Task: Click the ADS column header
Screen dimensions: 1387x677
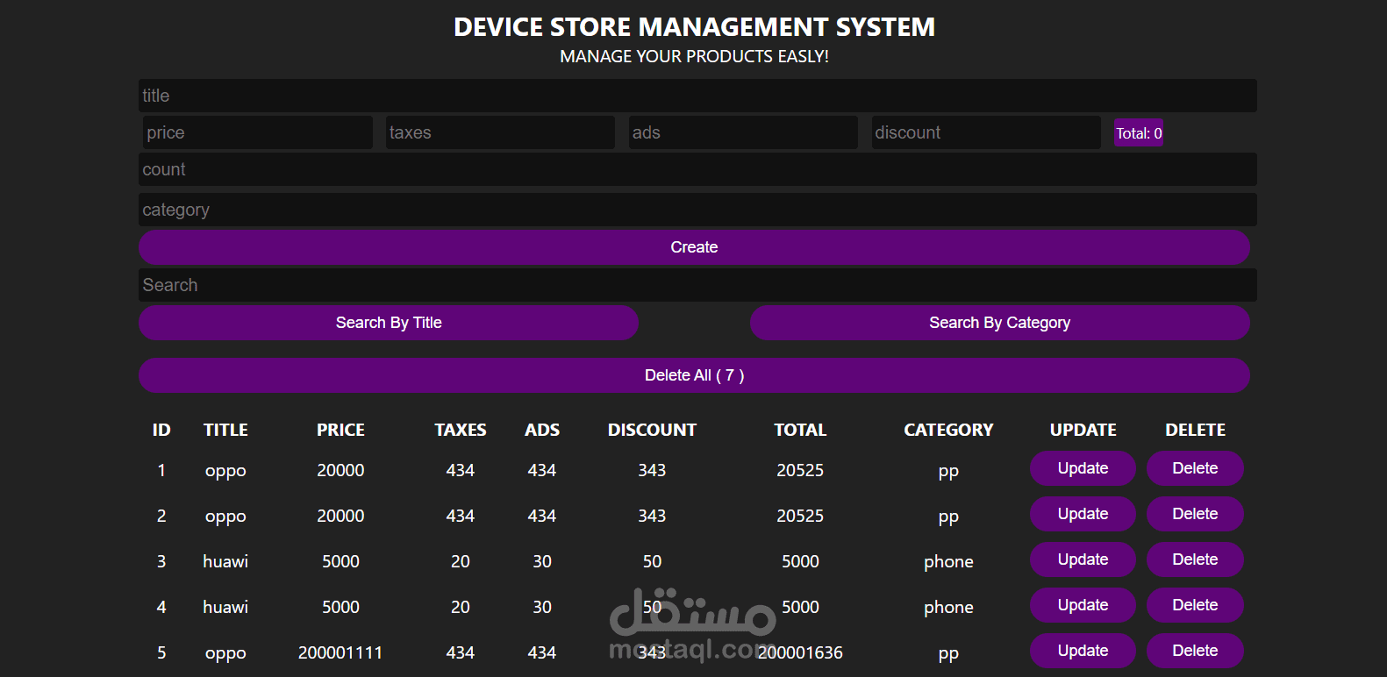Action: [x=542, y=430]
